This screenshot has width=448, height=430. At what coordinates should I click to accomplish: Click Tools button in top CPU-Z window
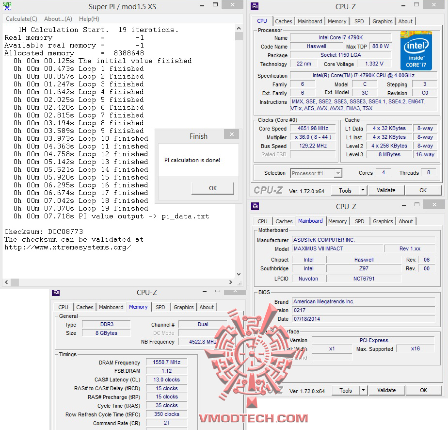click(x=345, y=190)
